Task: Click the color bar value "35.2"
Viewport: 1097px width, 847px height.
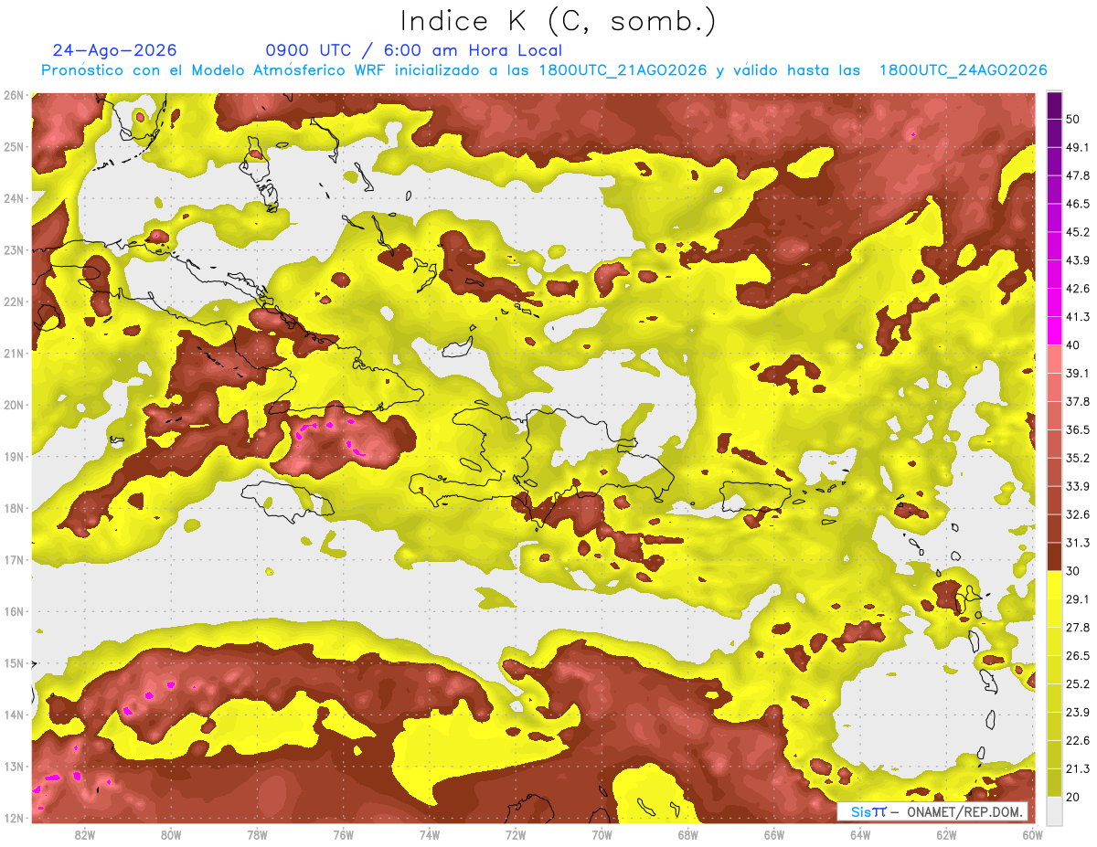Action: pos(1077,458)
